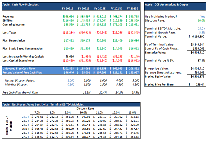Viewport: 208px width, 141px height.
Task: Select the DCF Assumptions & Output title
Action: [166, 4]
